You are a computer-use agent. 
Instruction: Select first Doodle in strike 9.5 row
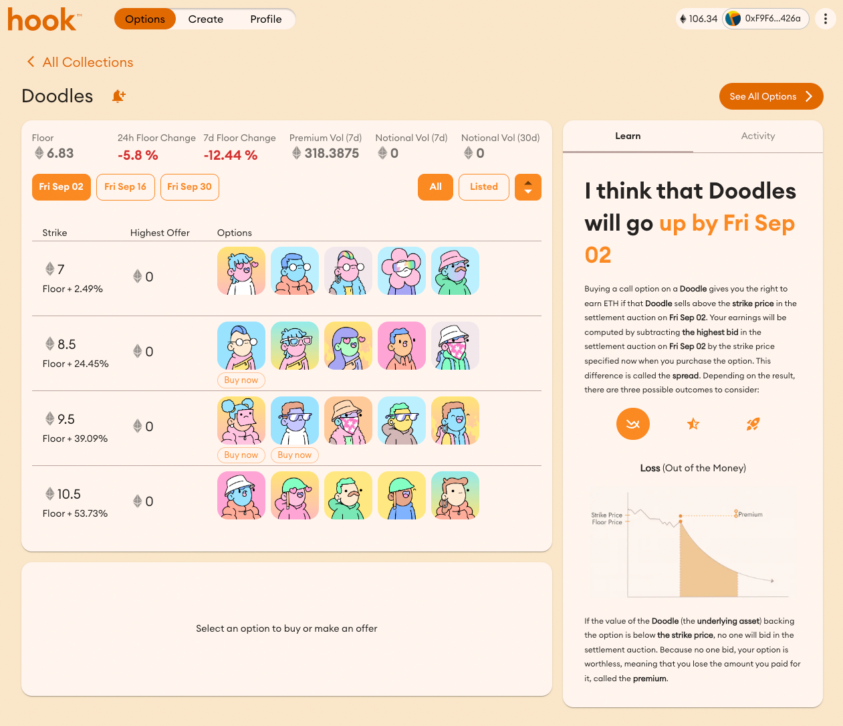pyautogui.click(x=241, y=420)
